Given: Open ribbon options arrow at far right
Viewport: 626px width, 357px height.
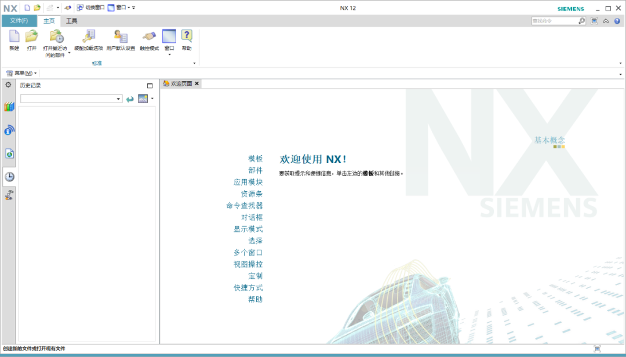Looking at the screenshot, I should [620, 63].
